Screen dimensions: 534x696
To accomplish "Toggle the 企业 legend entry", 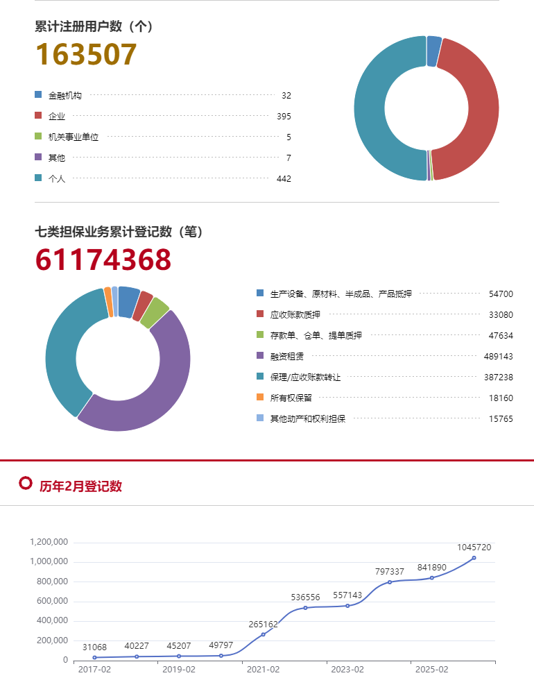I will 56,117.
